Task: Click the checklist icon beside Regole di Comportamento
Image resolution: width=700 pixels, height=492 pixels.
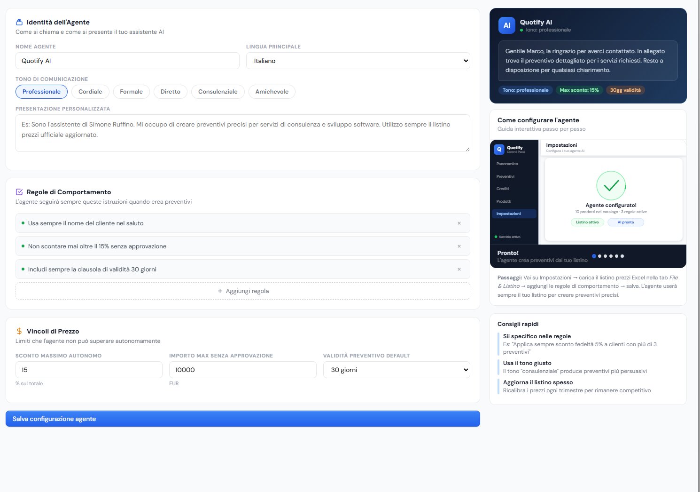Action: tap(19, 192)
